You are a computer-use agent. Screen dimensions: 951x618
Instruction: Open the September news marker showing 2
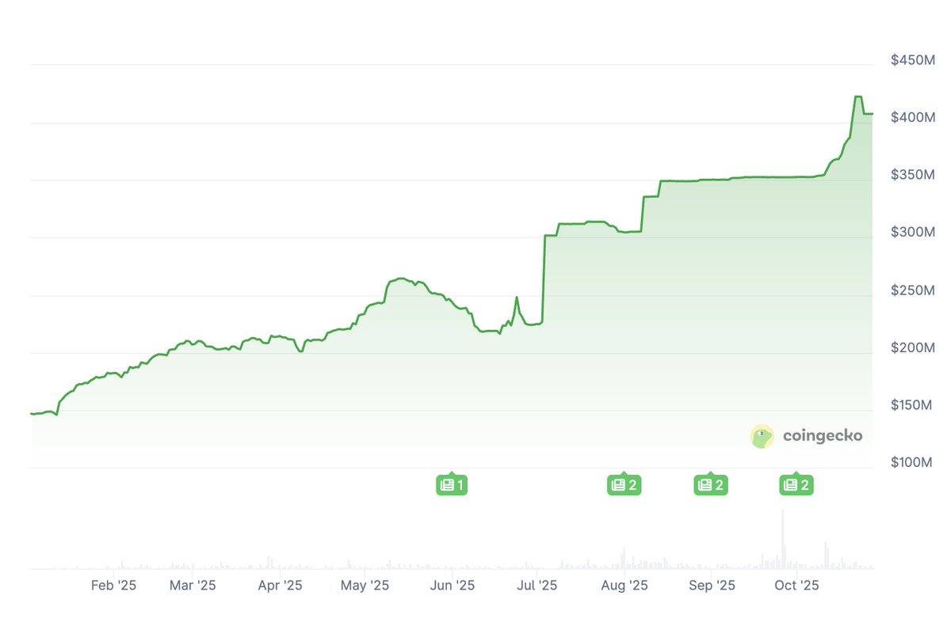pos(710,485)
